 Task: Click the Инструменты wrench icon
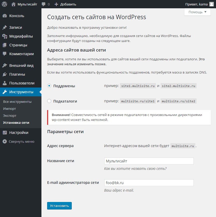coord(5,92)
